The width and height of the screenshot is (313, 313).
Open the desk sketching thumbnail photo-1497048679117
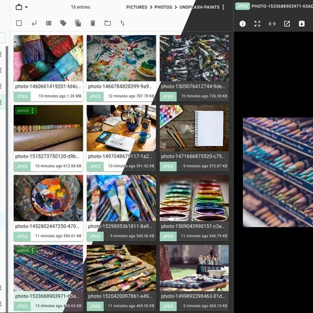tap(121, 128)
